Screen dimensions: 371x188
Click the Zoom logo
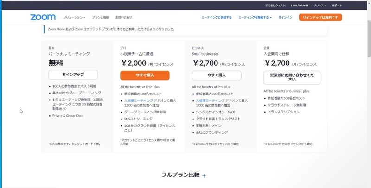point(43,17)
